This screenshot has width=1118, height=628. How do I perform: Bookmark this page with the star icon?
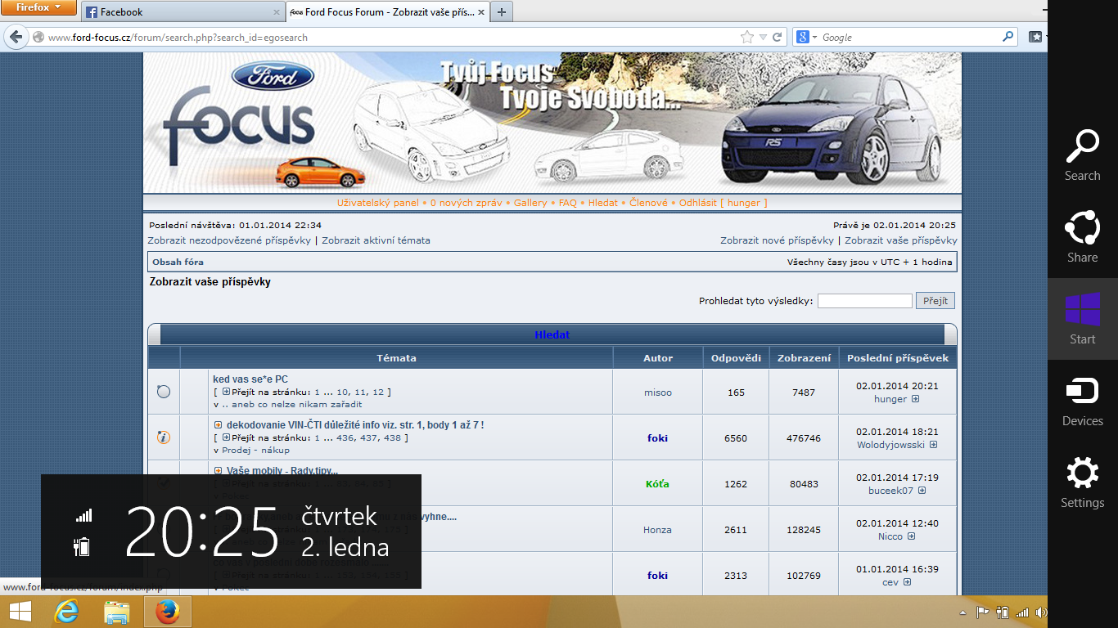tap(746, 38)
